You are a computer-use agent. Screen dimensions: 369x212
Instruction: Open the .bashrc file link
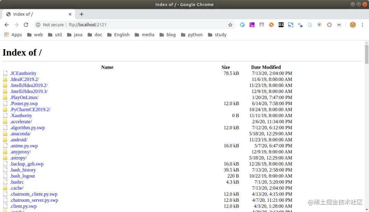pyautogui.click(x=17, y=182)
